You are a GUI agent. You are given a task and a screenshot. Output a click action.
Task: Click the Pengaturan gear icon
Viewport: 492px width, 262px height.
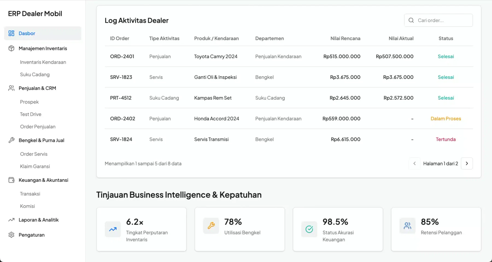11,235
